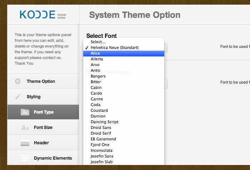Pick Dancing Script font option
The image size is (250, 170).
(104, 122)
